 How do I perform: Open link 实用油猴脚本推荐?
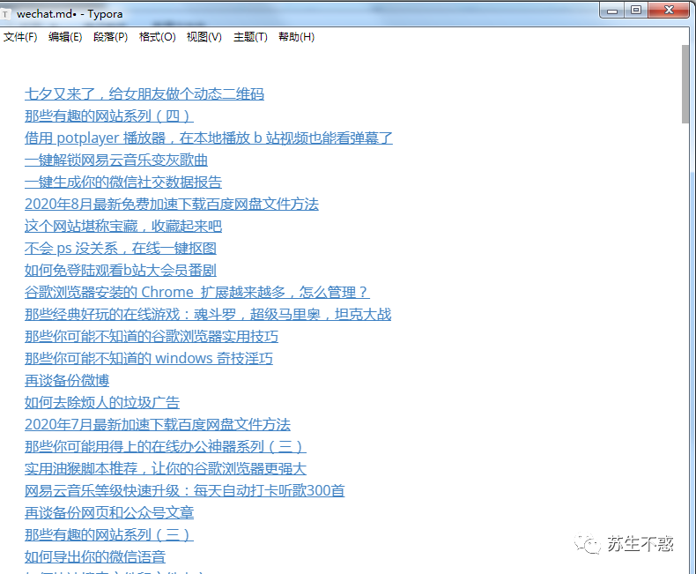166,469
